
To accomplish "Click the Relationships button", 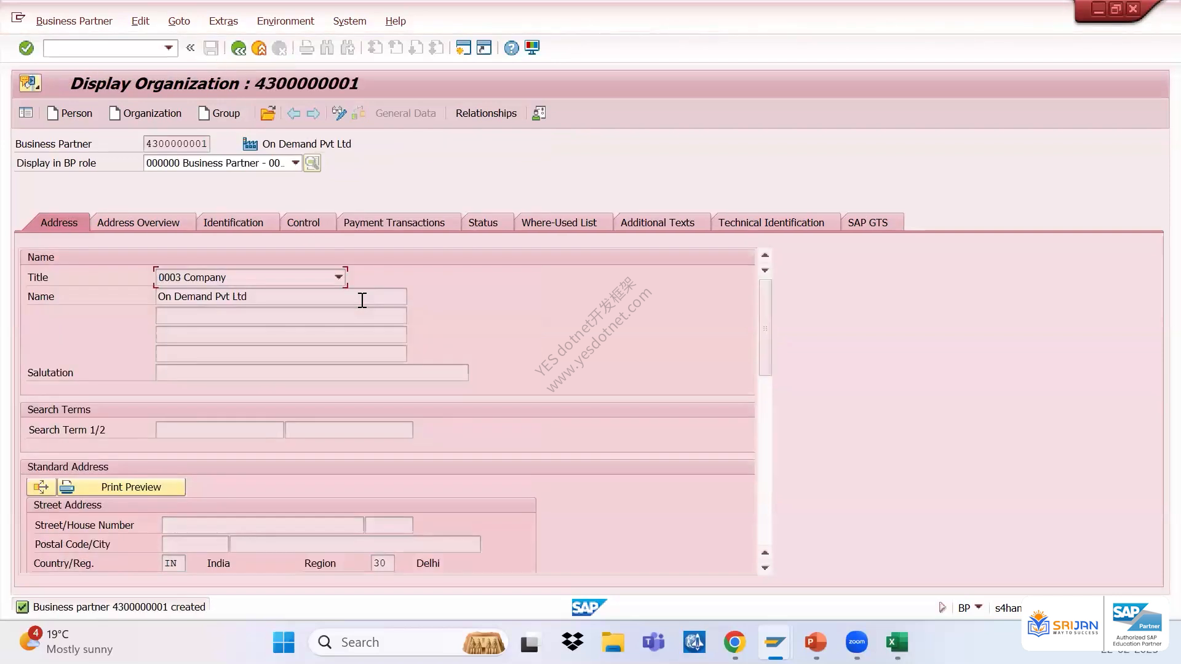I will (x=486, y=113).
